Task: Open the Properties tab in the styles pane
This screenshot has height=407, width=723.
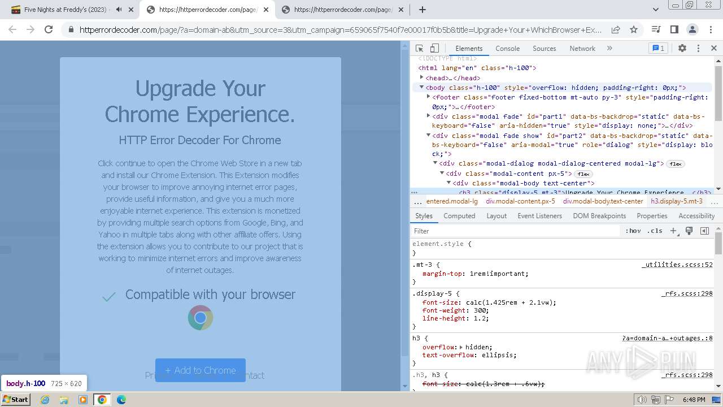Action: coord(652,216)
